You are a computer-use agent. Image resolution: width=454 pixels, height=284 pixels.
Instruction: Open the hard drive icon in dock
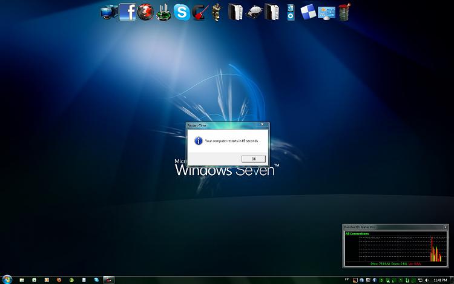point(254,13)
